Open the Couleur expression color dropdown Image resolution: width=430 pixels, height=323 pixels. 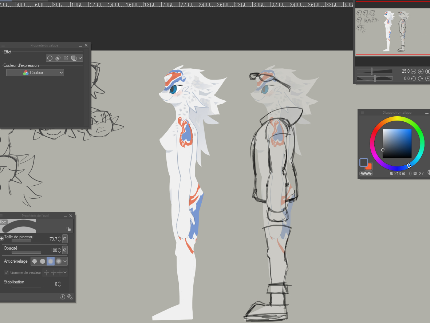35,73
